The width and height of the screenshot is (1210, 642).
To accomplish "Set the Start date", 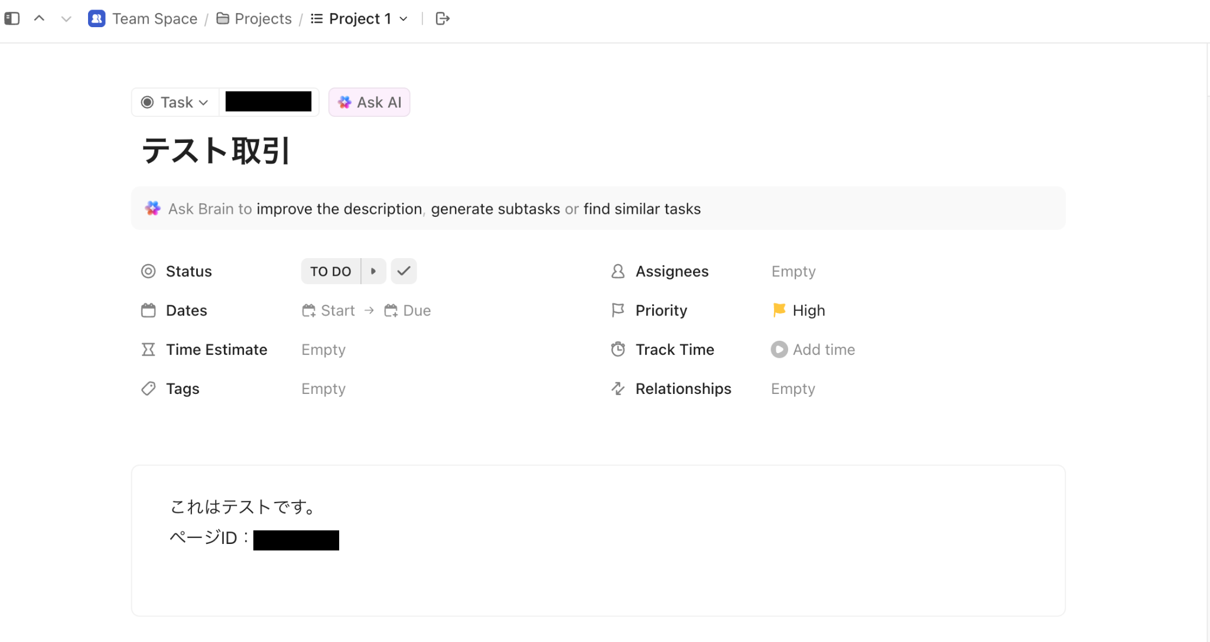I will point(329,311).
